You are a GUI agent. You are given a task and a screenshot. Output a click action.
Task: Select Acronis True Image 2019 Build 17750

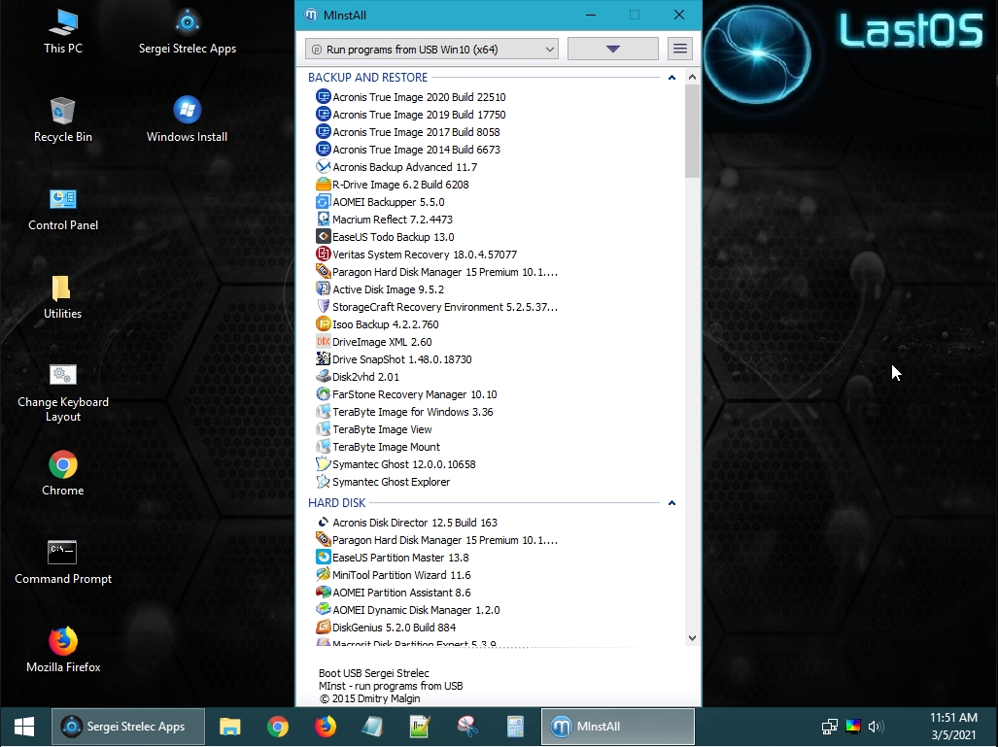tap(419, 115)
